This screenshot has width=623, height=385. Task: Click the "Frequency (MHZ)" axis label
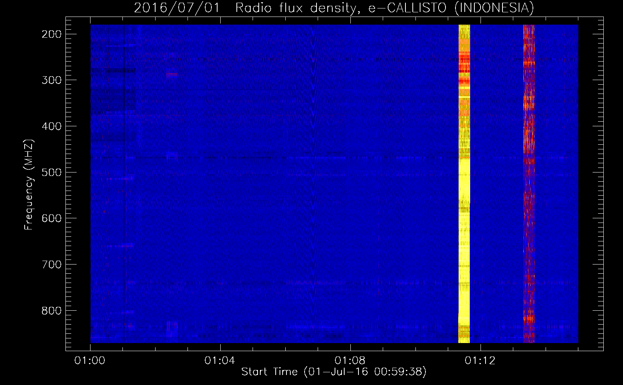[29, 184]
